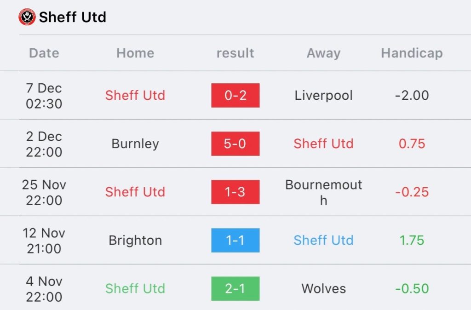Open the red 0-2 result badge
Image resolution: width=471 pixels, height=310 pixels.
(x=235, y=95)
